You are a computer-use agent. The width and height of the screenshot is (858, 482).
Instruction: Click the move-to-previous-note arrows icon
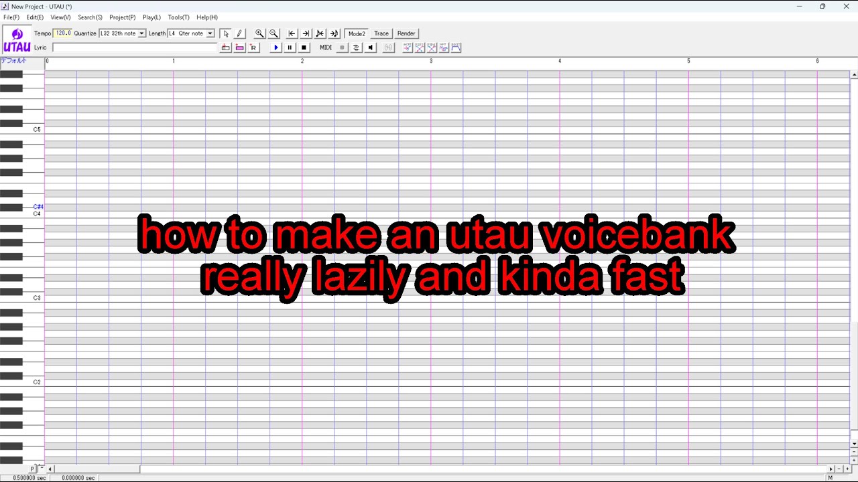(x=320, y=33)
